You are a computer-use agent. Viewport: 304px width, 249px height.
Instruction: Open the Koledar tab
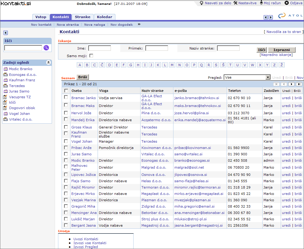[x=105, y=17]
